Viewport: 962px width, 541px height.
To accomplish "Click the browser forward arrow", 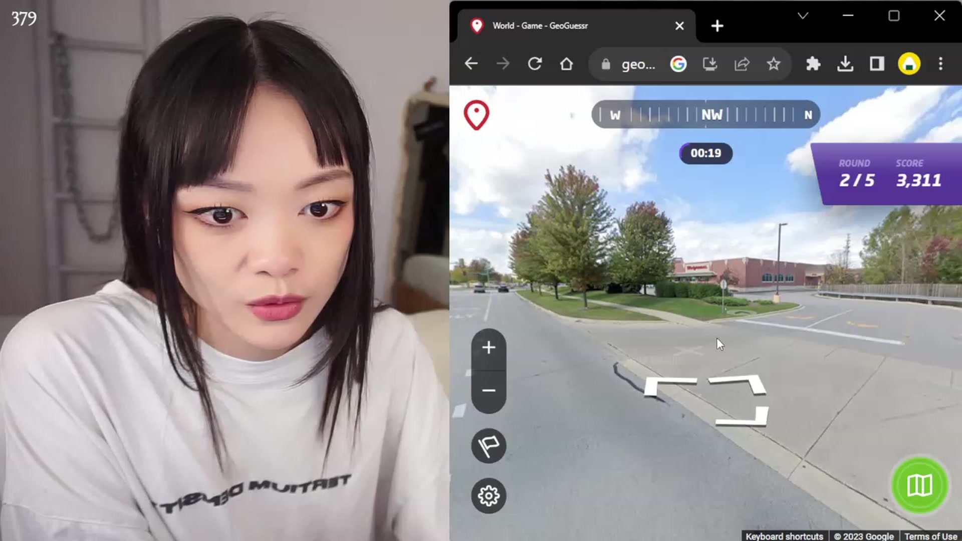I will click(x=503, y=64).
